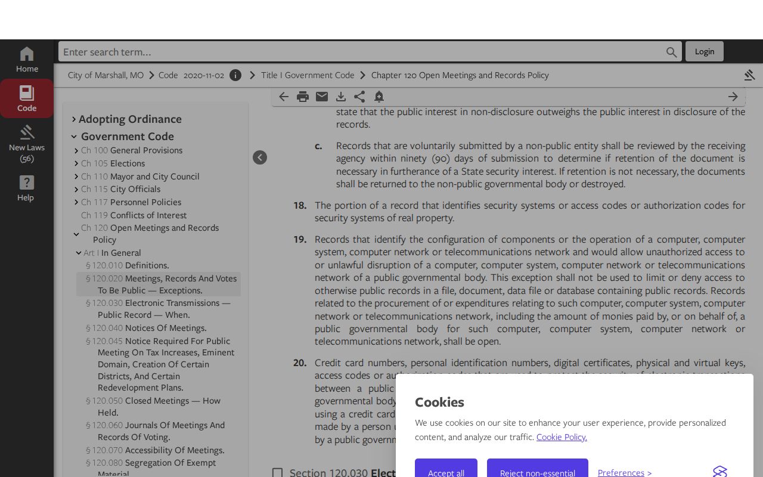Viewport: 763px width, 477px height.
Task: Open Chapter 120 Open Meetings breadcrumb
Action: click(x=460, y=75)
